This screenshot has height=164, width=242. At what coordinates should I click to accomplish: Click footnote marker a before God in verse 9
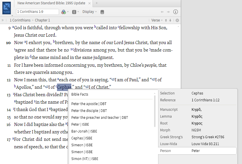(13, 27)
